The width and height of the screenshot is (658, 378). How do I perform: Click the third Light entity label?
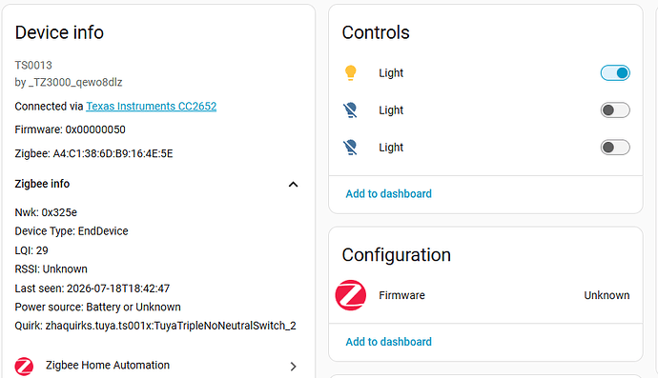click(x=391, y=148)
